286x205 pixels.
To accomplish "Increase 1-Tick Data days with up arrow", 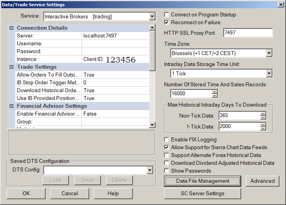I will click(x=263, y=125).
